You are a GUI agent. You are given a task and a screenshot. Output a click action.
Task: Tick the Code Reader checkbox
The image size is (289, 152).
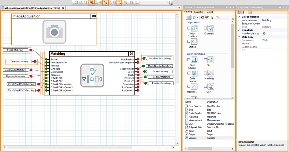point(189,73)
